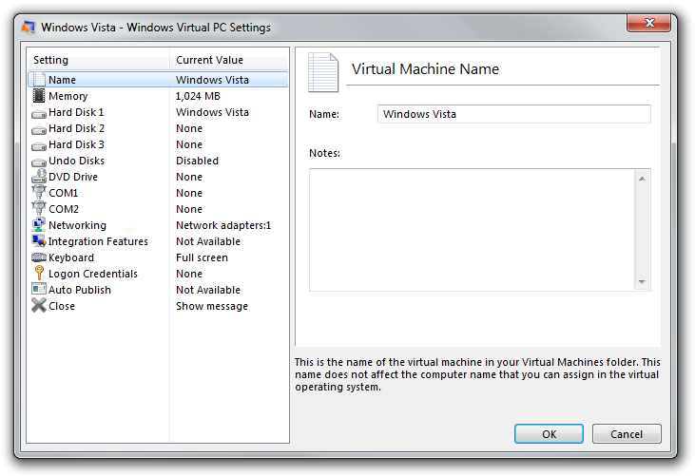Click the Virtual PC title bar icon
The width and height of the screenshot is (695, 476).
coord(29,28)
